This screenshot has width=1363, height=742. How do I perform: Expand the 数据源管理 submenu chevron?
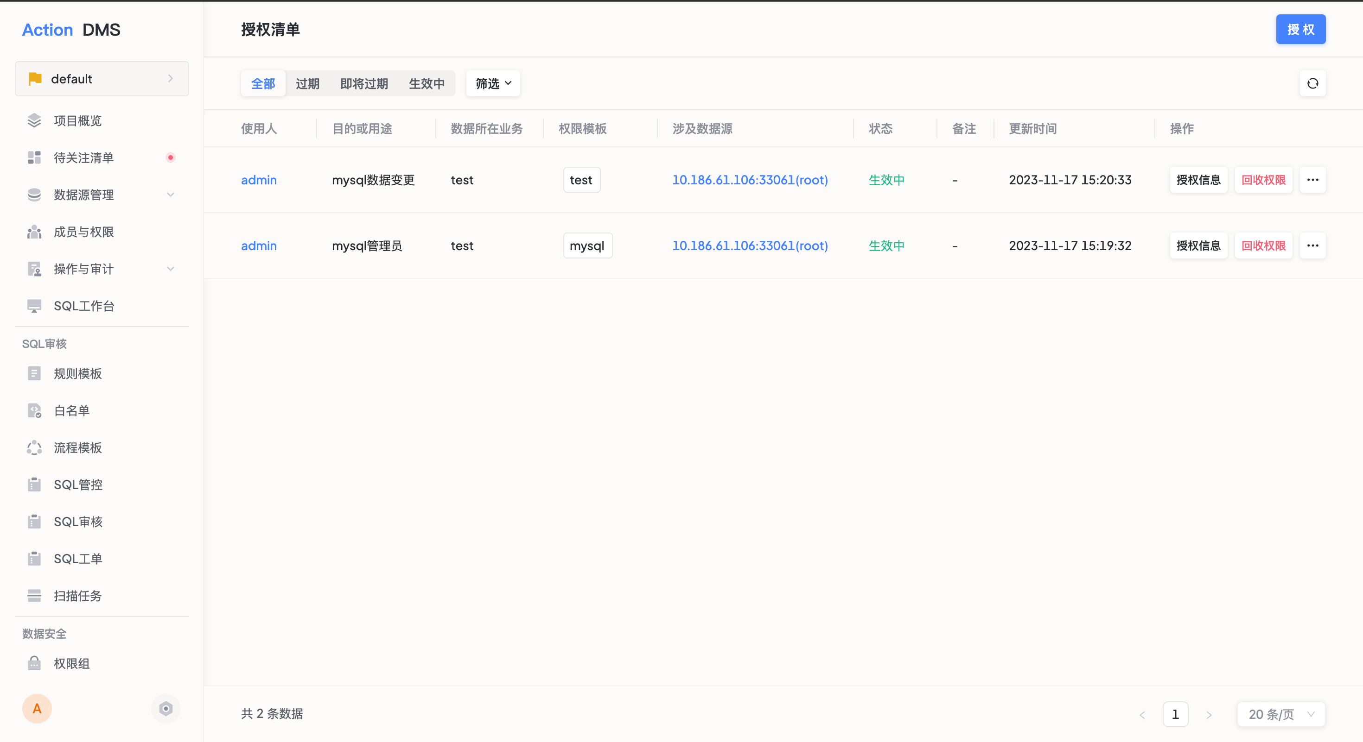171,195
